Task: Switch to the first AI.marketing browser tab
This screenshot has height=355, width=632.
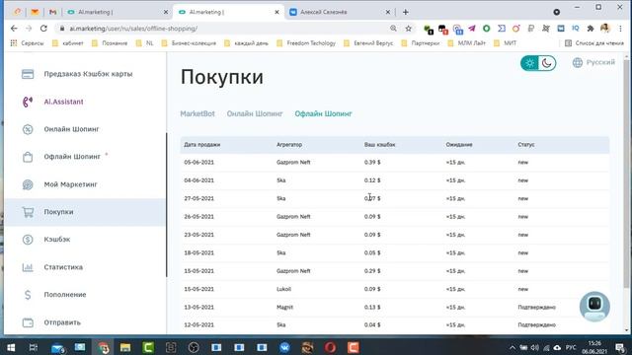Action: point(117,12)
